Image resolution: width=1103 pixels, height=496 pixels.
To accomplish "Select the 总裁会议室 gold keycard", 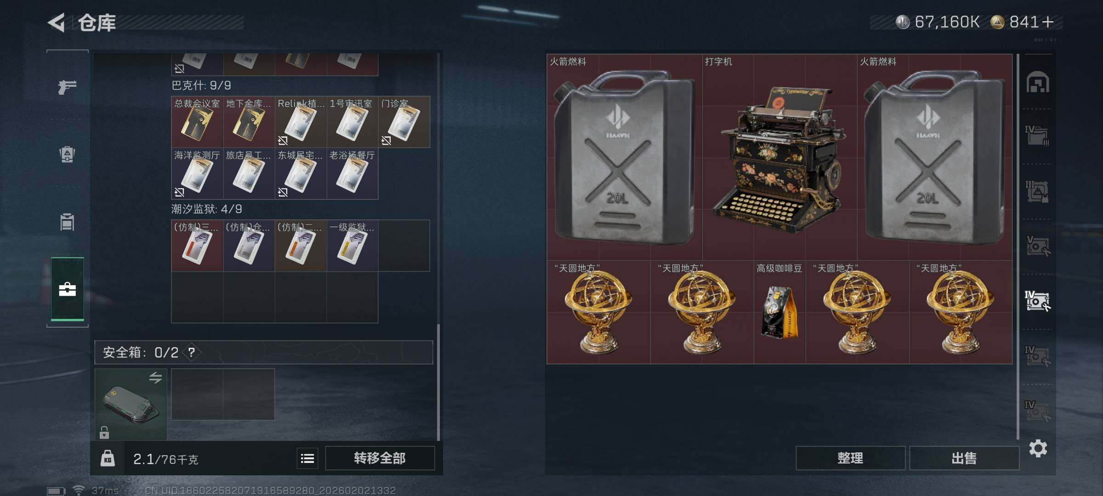I will coord(197,122).
